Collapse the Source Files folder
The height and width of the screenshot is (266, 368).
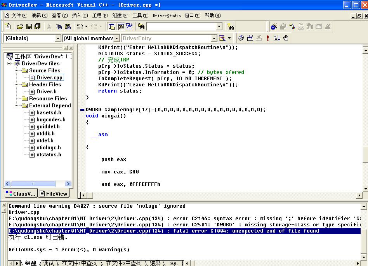(x=16, y=70)
